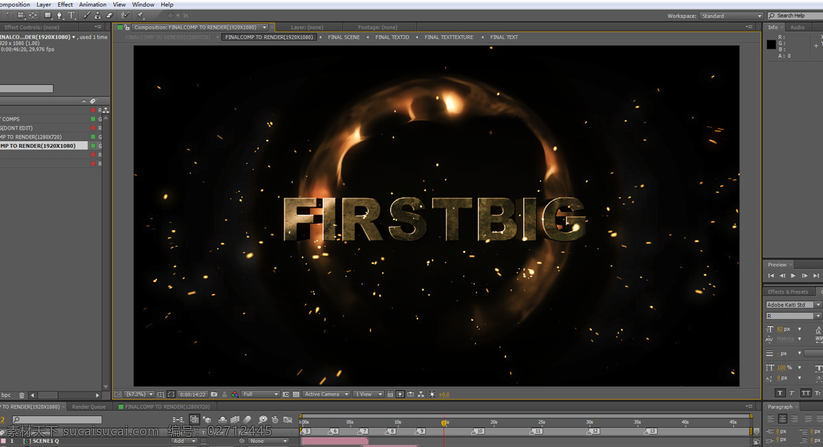Open the Animation menu
This screenshot has height=447, width=823.
point(93,4)
